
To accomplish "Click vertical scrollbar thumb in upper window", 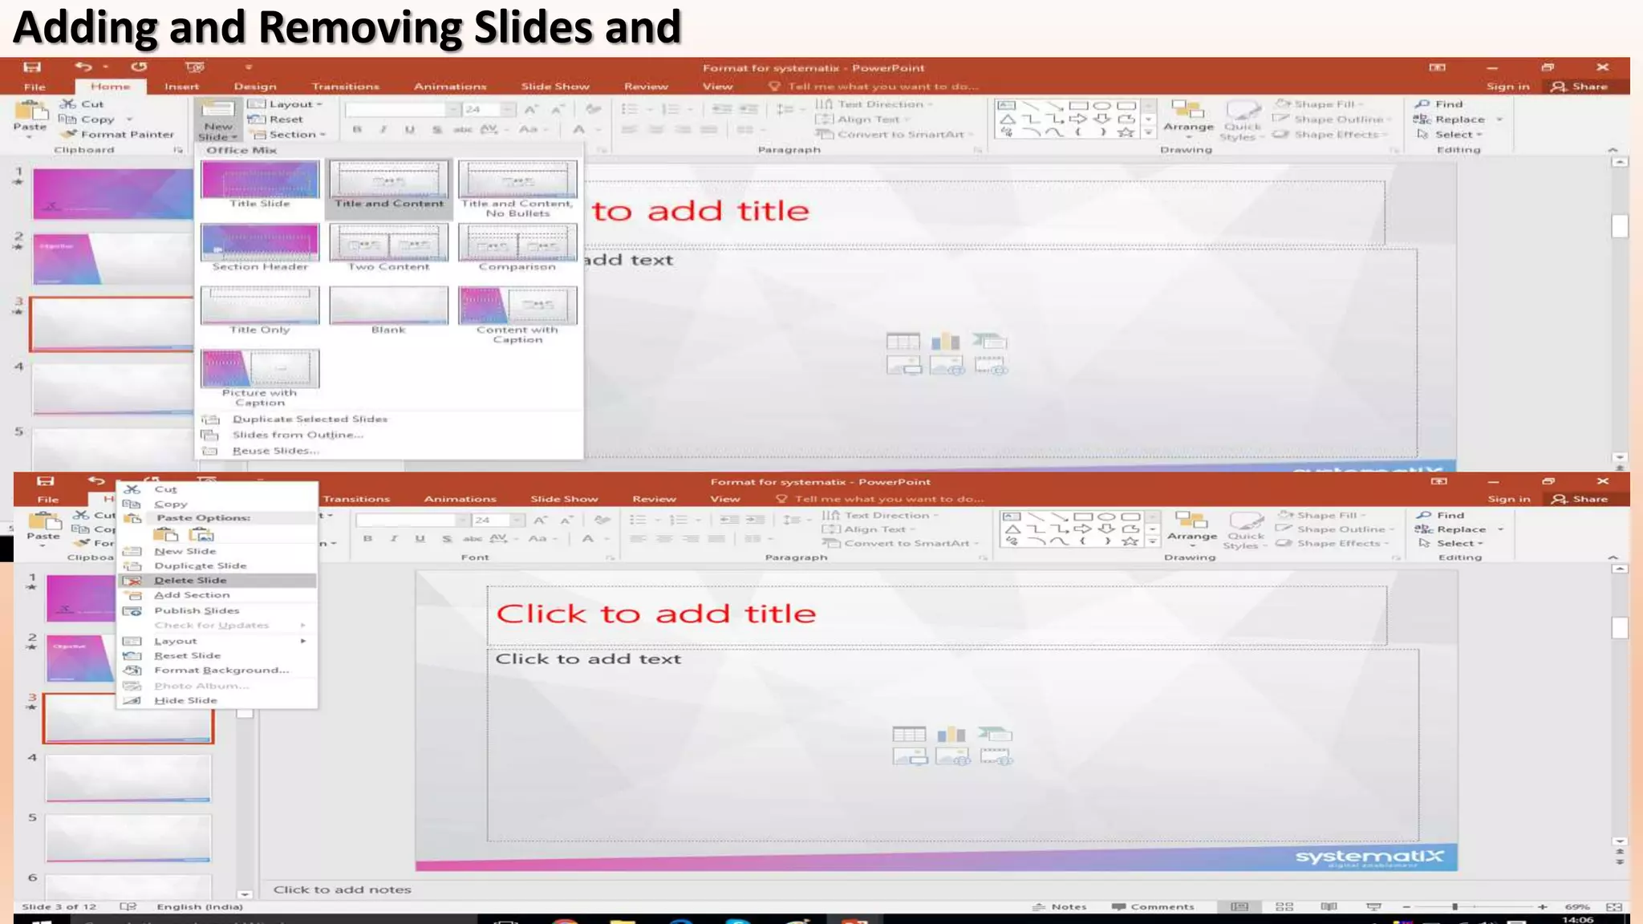I will coord(1620,225).
